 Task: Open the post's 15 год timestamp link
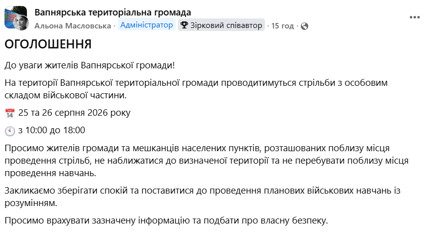pos(282,26)
